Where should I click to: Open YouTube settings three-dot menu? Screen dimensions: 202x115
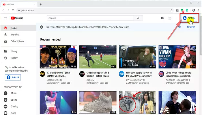pos(177,18)
